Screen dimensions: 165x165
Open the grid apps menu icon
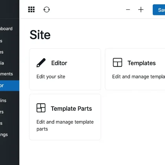[31, 9]
